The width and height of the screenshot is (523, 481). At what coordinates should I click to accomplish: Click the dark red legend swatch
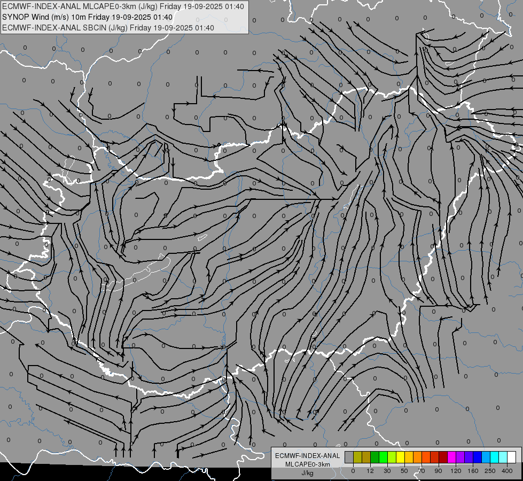[x=443, y=457]
